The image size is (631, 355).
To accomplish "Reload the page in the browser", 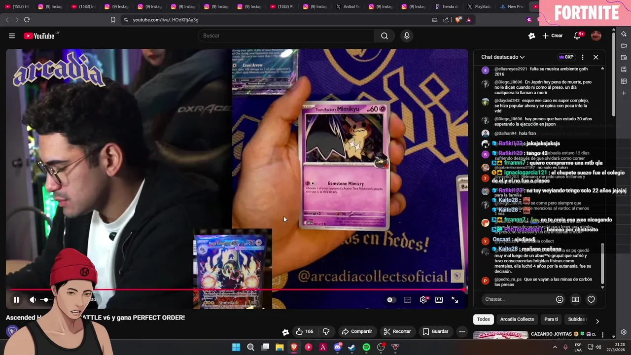I will (27, 20).
